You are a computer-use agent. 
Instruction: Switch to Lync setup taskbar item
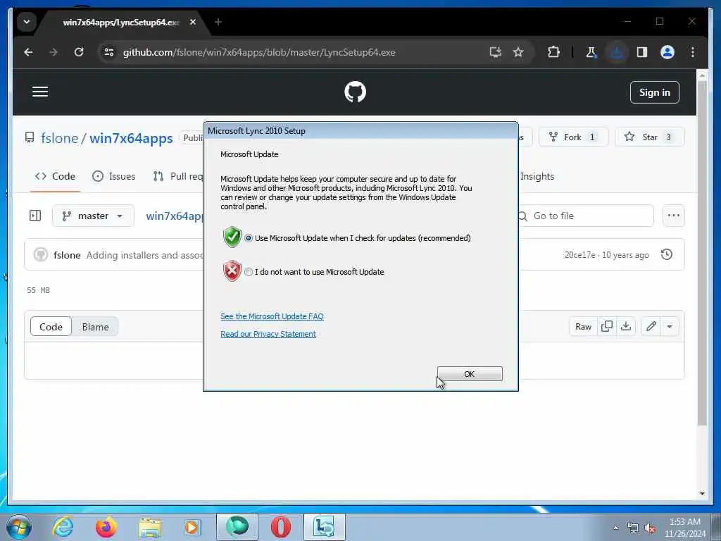pyautogui.click(x=324, y=527)
